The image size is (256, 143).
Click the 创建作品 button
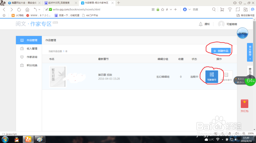point(221,51)
